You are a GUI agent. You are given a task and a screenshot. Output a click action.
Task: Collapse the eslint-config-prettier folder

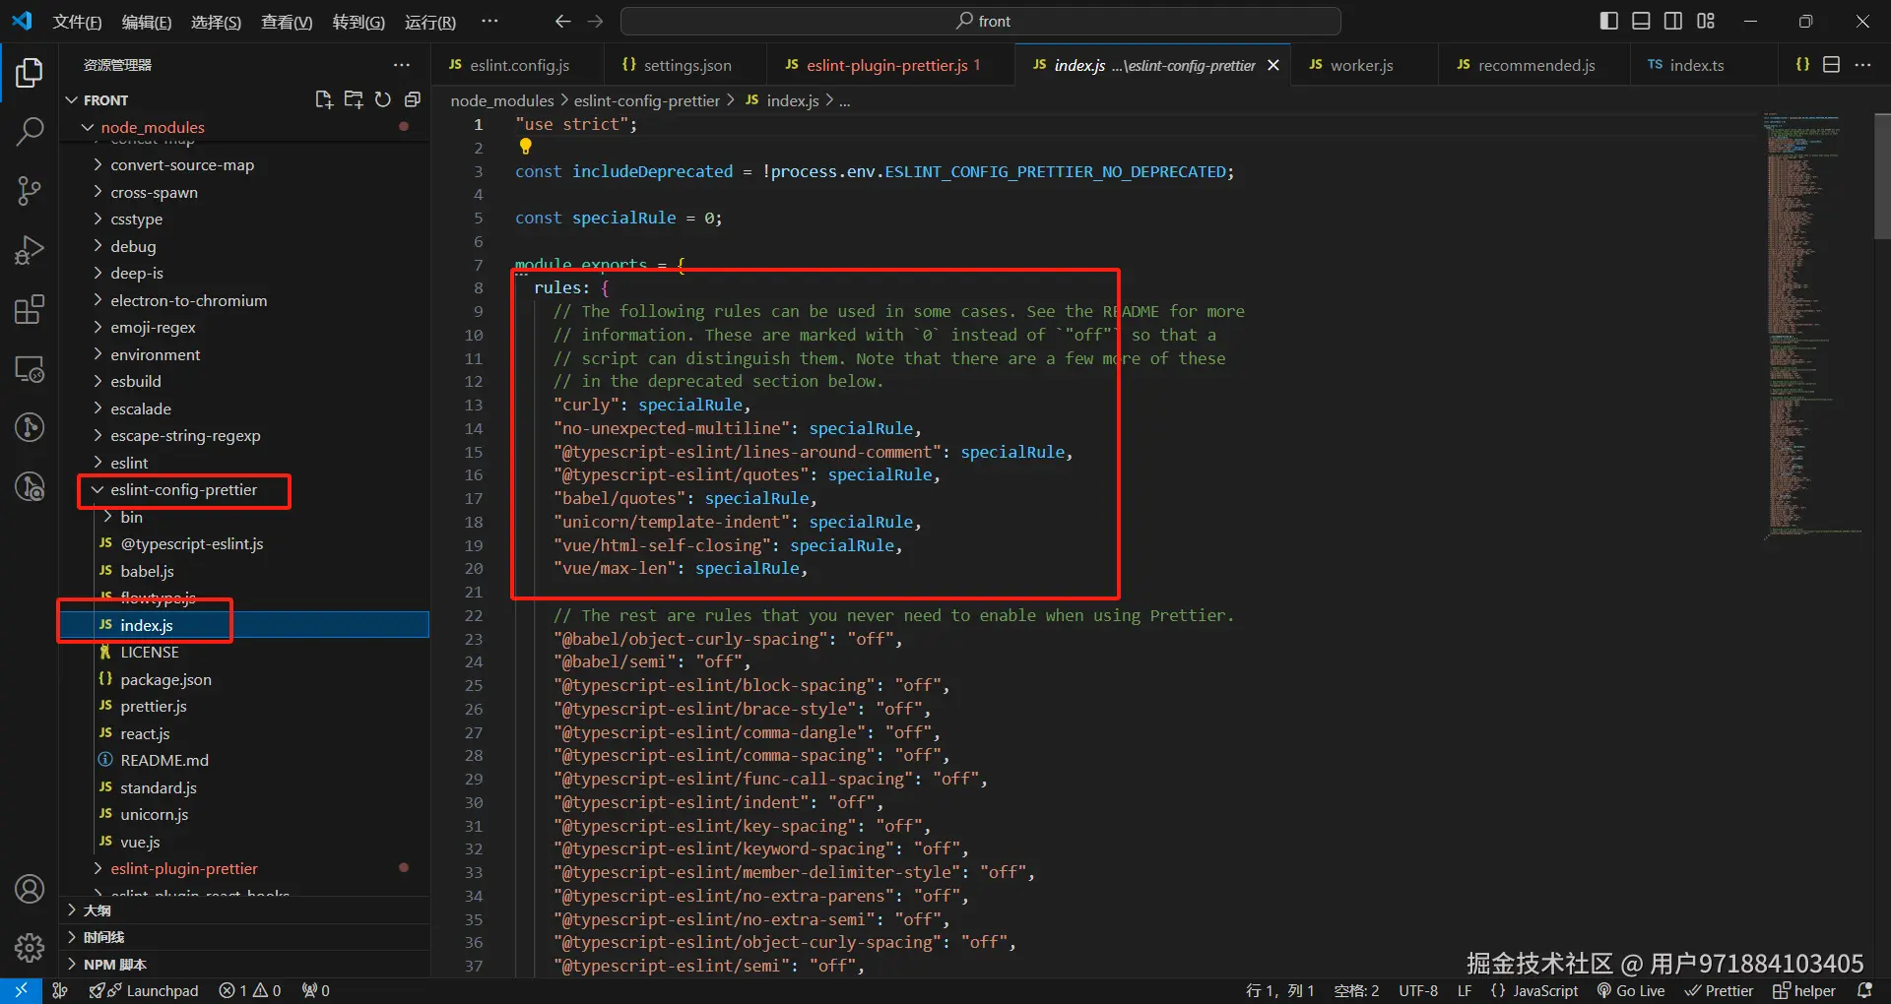click(182, 490)
